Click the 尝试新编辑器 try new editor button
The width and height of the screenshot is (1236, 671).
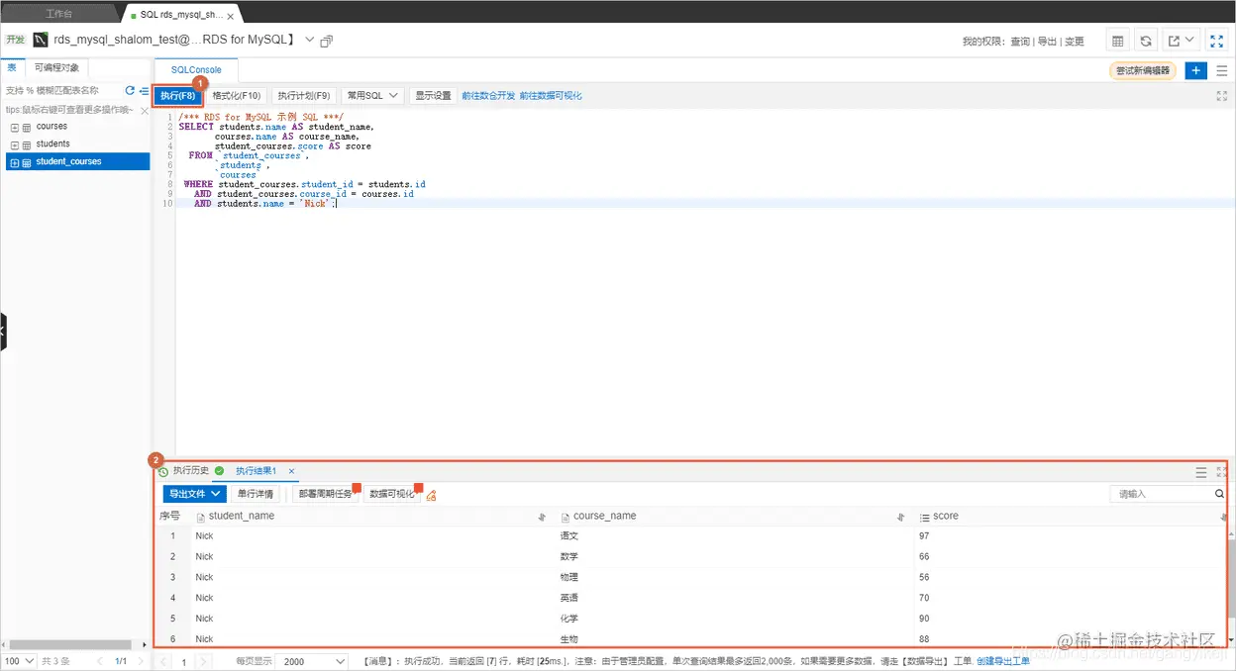pos(1143,70)
